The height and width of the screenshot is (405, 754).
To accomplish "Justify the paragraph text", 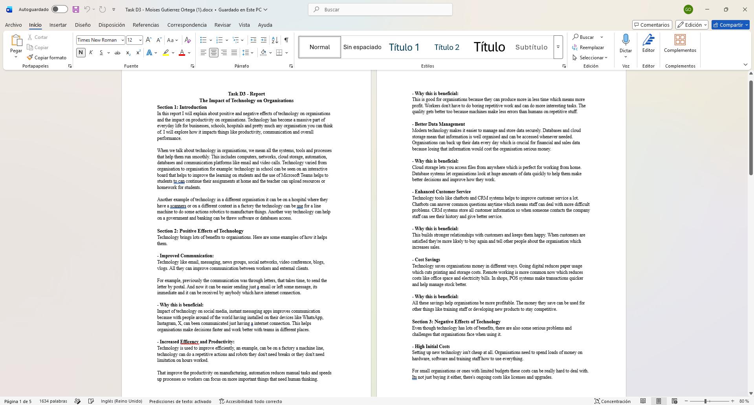I will point(234,53).
